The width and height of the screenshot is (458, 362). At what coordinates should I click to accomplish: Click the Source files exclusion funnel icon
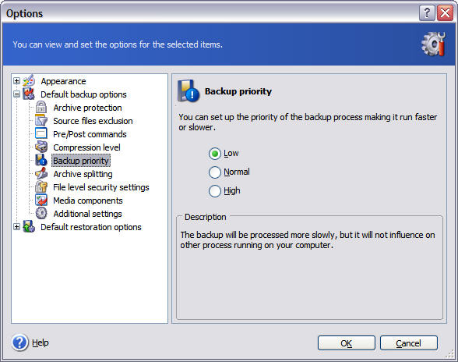41,121
